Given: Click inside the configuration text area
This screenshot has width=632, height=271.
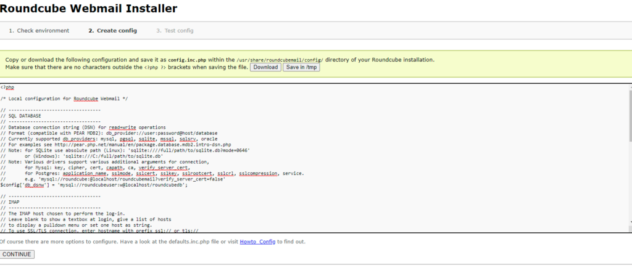Looking at the screenshot, I should 314,158.
